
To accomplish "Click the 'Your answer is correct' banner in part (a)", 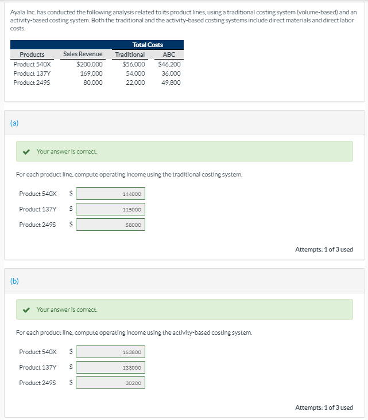I will point(184,151).
